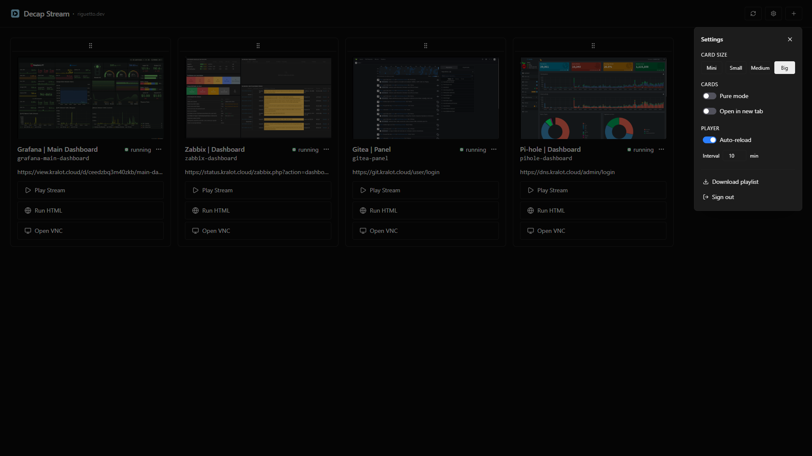Open VNC on the Pi-hole Dashboard card
Screen dimensions: 812x456
tap(593, 230)
